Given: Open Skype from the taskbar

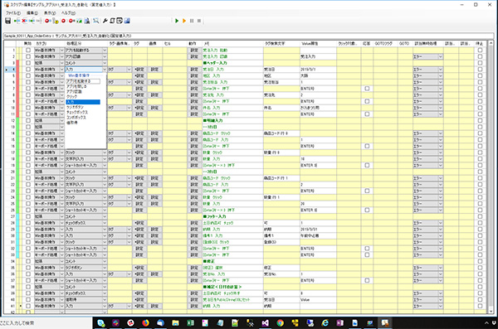Looking at the screenshot, I should pyautogui.click(x=101, y=323).
